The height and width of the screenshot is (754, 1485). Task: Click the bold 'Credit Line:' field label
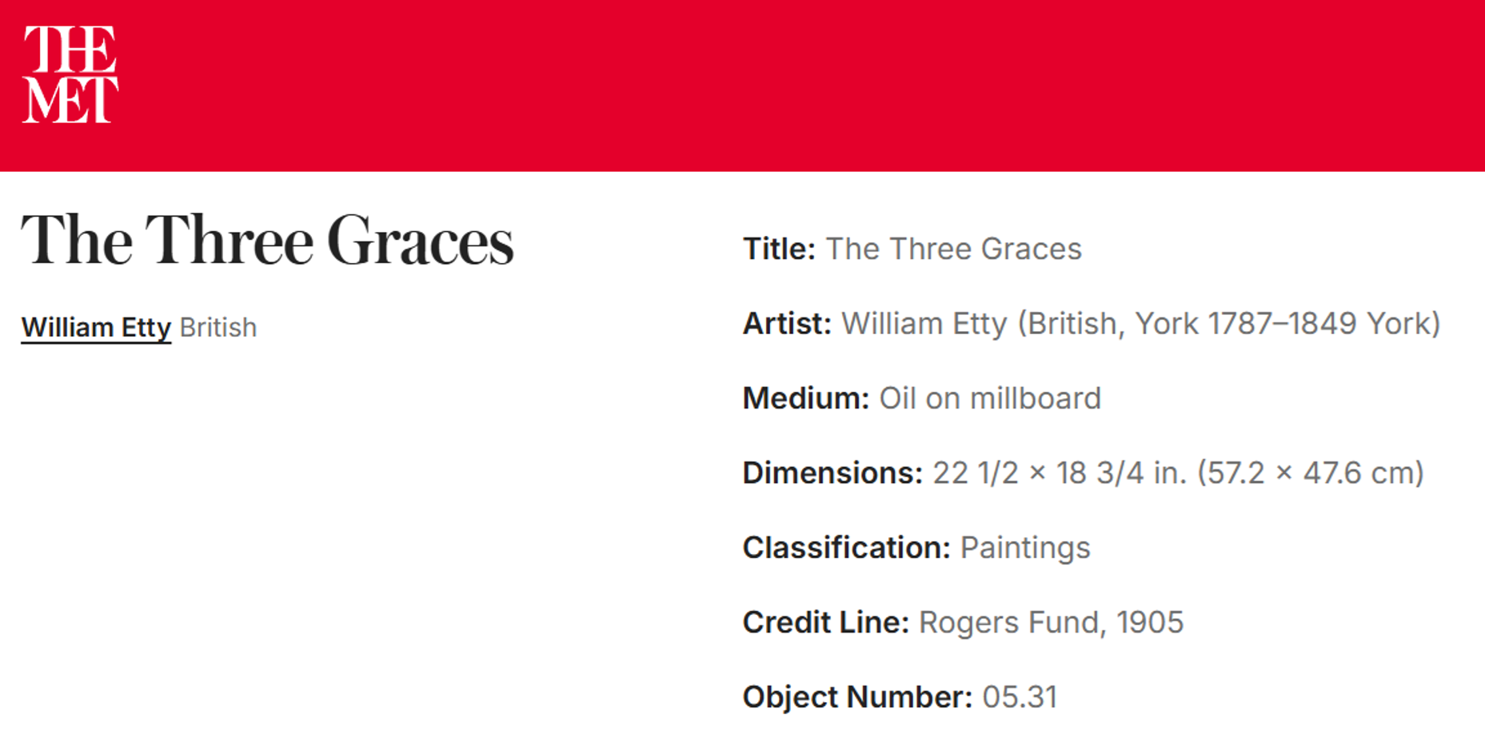coord(825,622)
